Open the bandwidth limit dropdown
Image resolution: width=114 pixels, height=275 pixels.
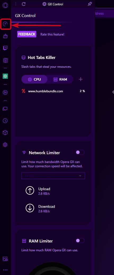tap(53, 176)
